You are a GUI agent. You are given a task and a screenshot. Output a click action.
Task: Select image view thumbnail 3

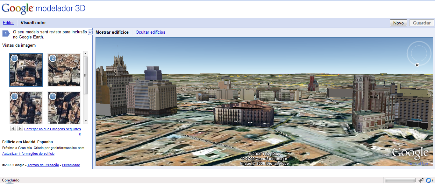tap(26, 108)
